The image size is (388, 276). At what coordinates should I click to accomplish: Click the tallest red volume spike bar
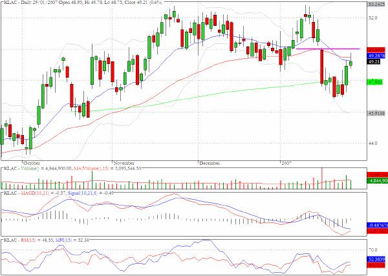tap(322, 178)
